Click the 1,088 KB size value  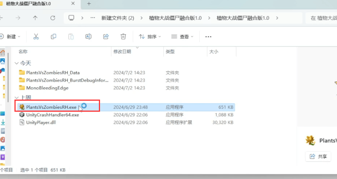[224, 115]
